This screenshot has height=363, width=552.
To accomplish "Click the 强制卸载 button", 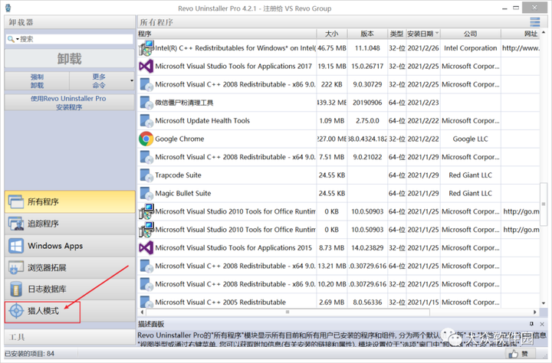I will 37,81.
